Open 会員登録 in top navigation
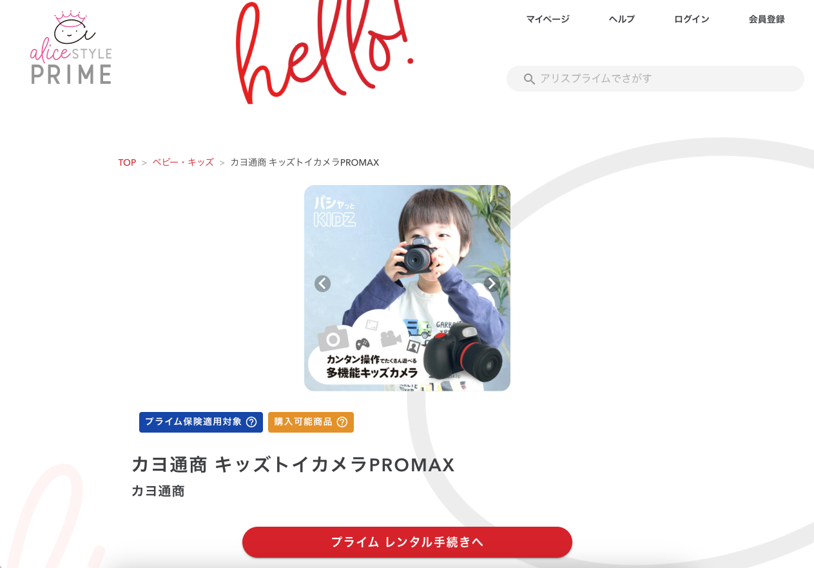This screenshot has width=814, height=568. 767,19
